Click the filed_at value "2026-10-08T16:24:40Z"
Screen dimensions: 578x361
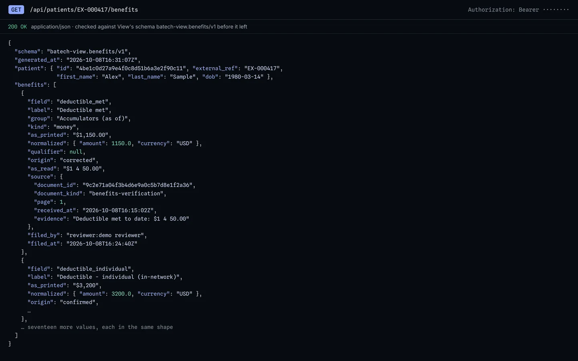102,243
